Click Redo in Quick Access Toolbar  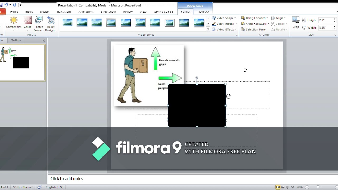point(15,5)
